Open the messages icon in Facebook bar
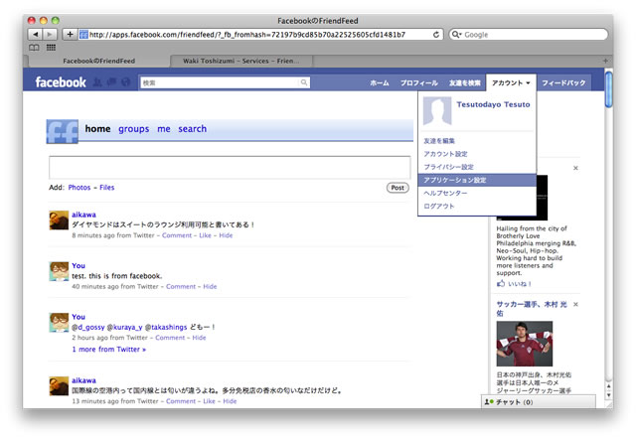Image resolution: width=636 pixels, height=440 pixels. (x=111, y=82)
